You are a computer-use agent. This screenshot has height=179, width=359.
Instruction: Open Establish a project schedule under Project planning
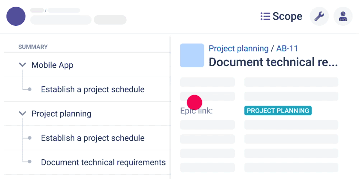pos(93,138)
